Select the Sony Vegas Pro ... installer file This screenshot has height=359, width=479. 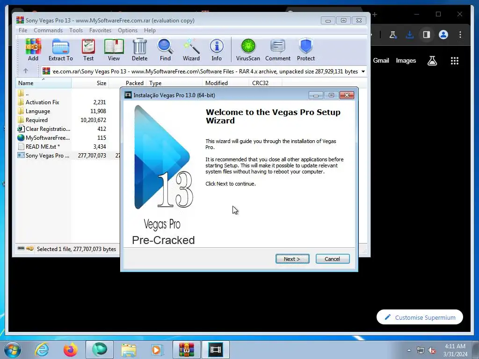[x=44, y=155]
